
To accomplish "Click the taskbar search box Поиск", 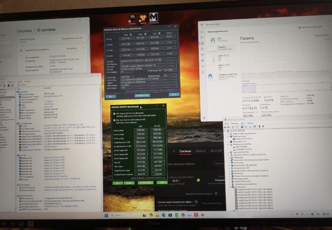I will (x=125, y=215).
